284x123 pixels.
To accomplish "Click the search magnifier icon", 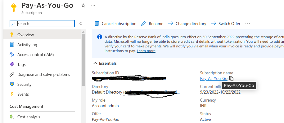I will point(13,24).
